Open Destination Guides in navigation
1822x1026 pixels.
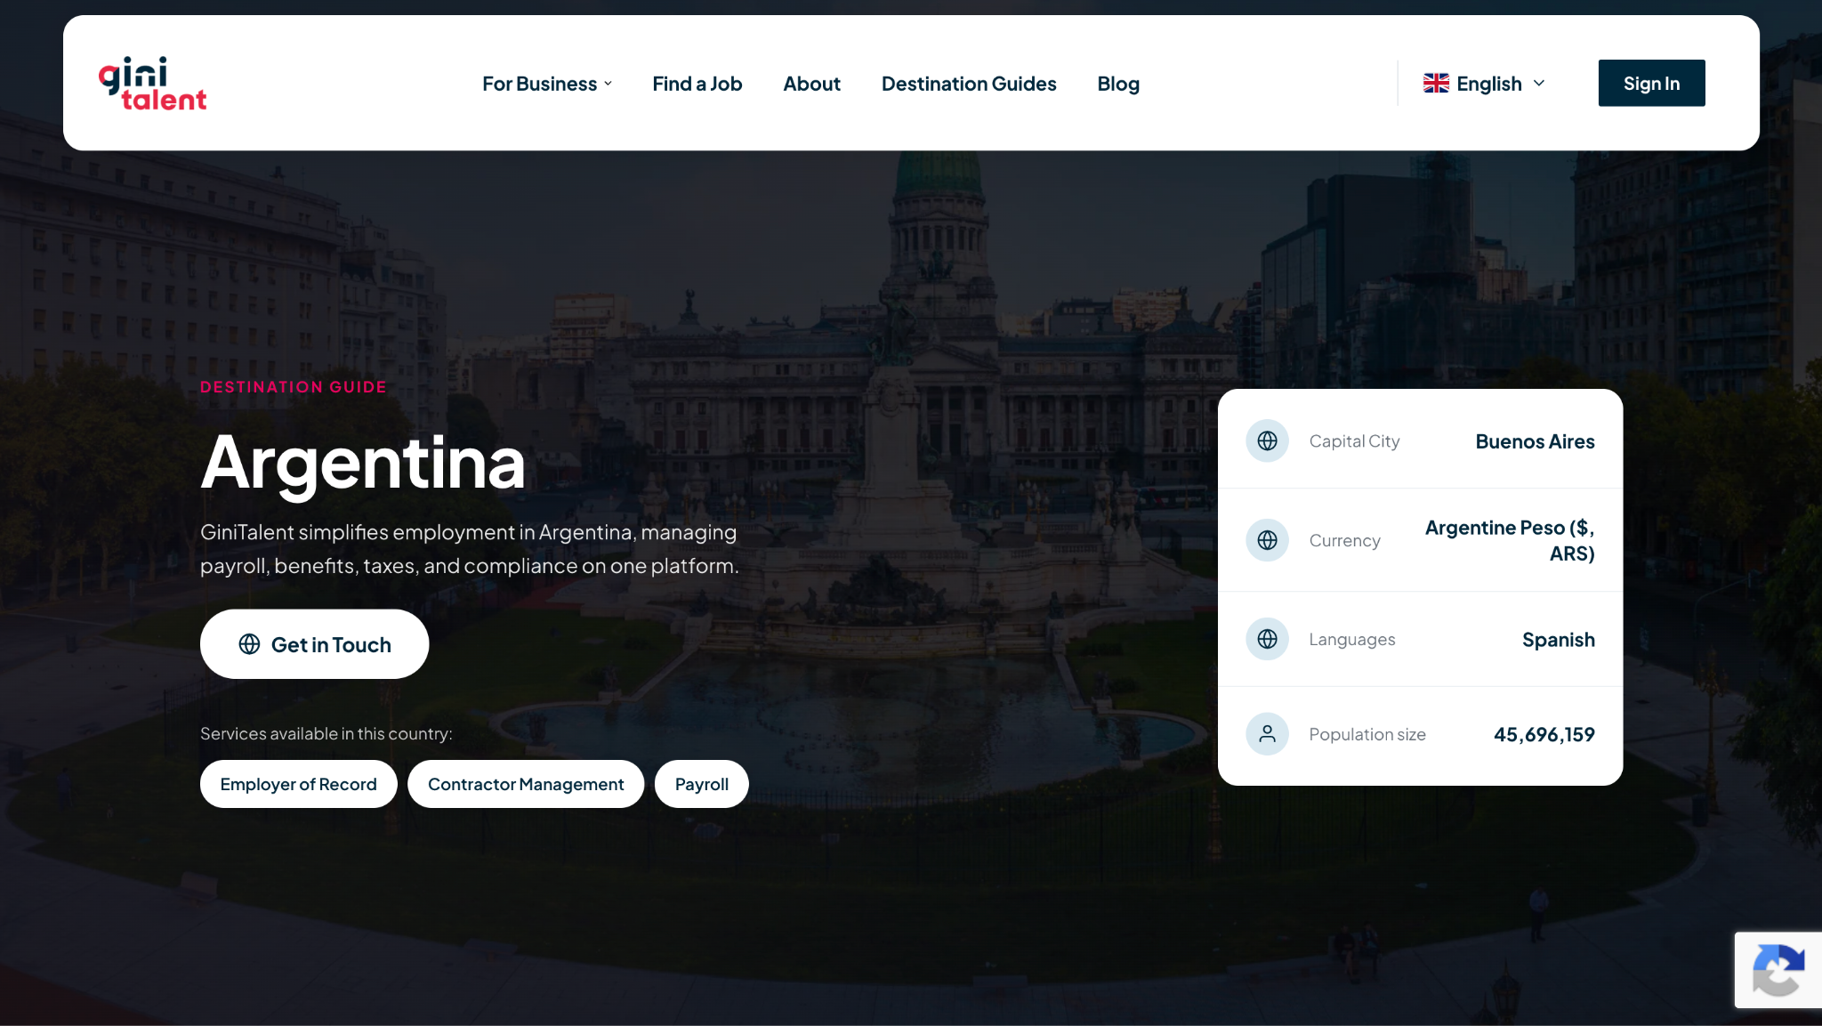[969, 84]
